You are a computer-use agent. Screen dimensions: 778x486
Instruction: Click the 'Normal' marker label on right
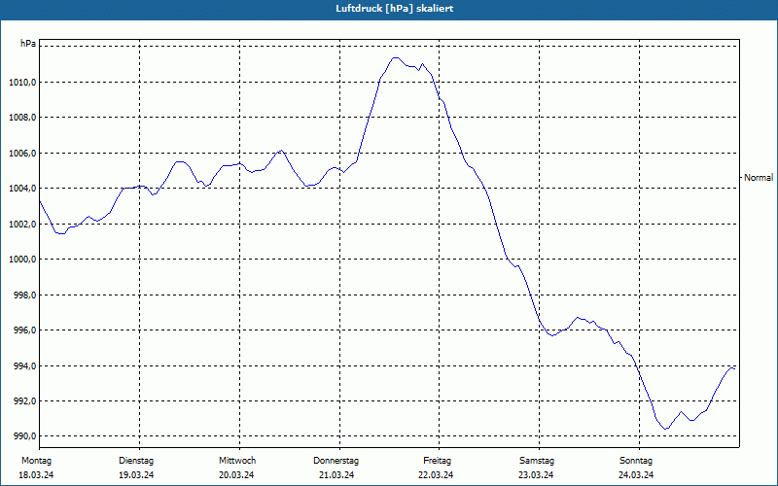click(759, 178)
